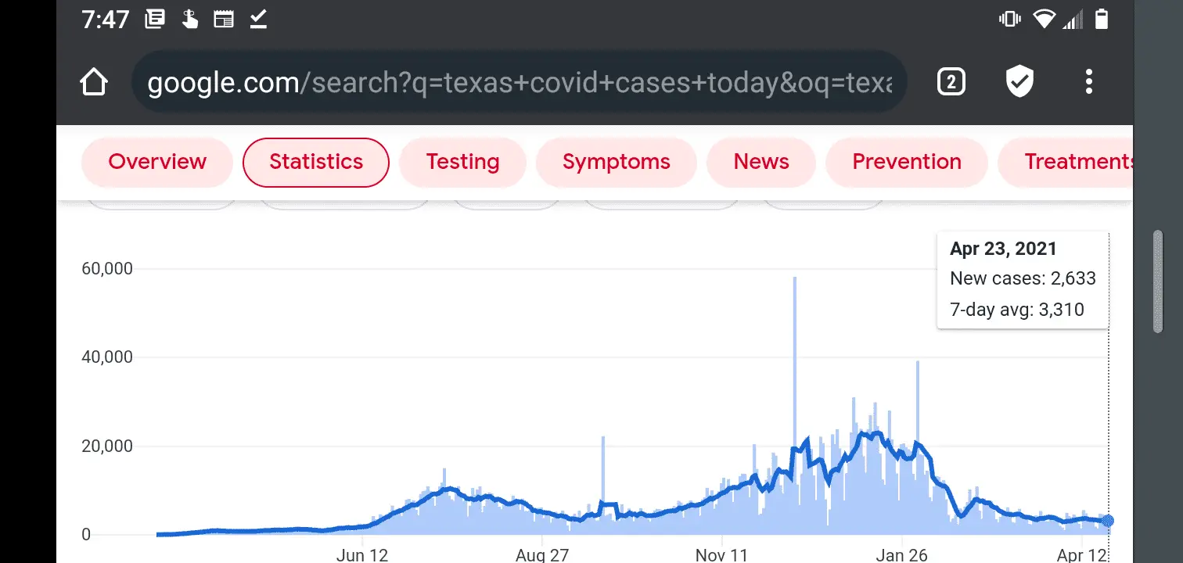Image resolution: width=1183 pixels, height=563 pixels.
Task: Tap the calendar notification icon in status bar
Action: click(224, 20)
